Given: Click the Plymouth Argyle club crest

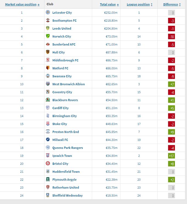Looking at the screenshot, I should (x=48, y=180).
